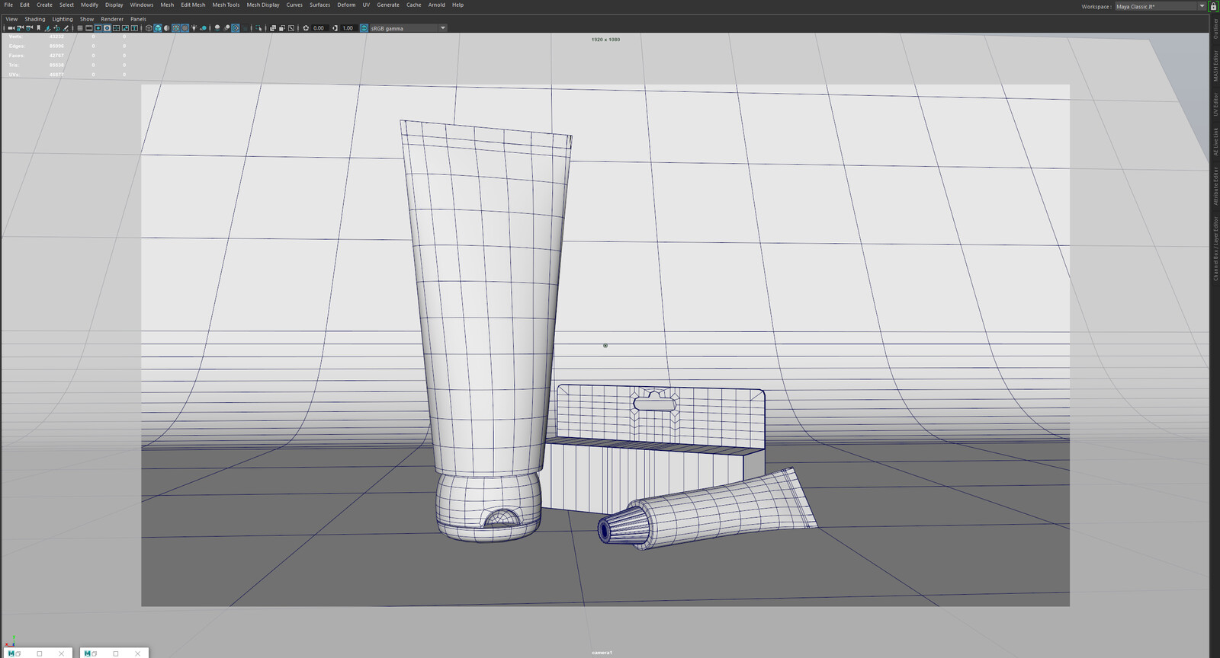Toggle the view transform color management button
This screenshot has width=1220, height=658.
(x=364, y=28)
